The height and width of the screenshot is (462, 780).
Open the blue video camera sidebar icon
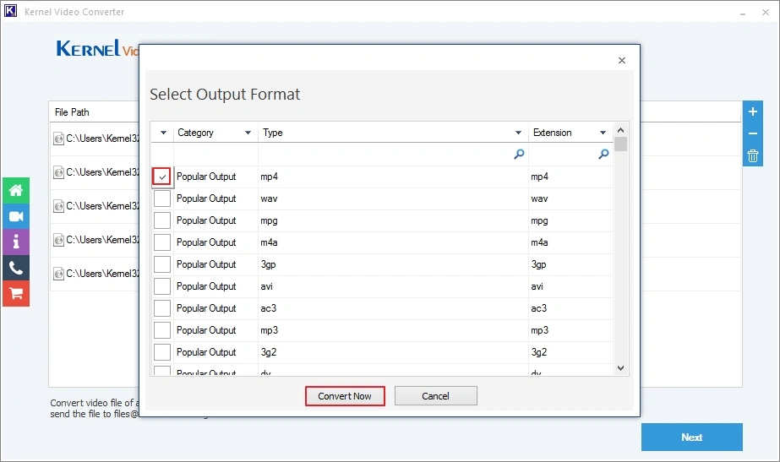16,216
